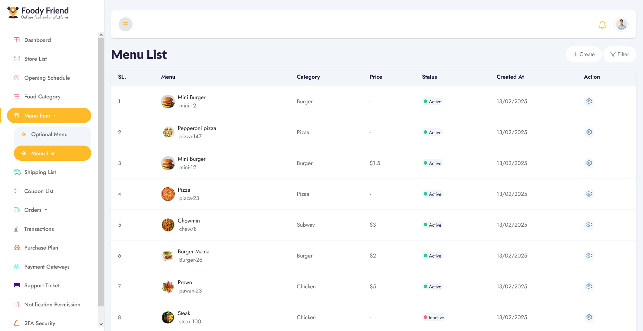This screenshot has height=331, width=643.
Task: Click the Created At column header
Action: (510, 77)
